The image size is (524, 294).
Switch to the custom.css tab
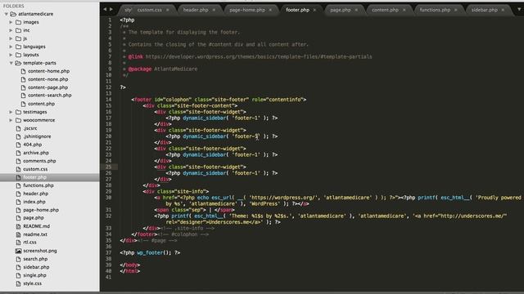click(149, 10)
